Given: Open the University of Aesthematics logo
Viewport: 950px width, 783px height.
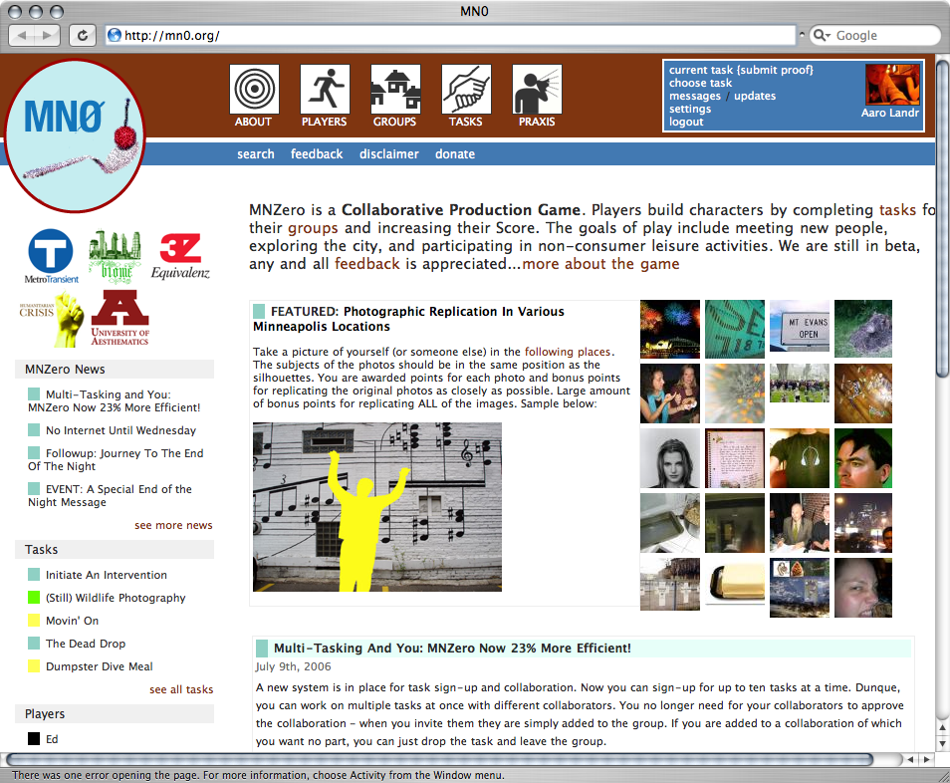Looking at the screenshot, I should pyautogui.click(x=119, y=318).
